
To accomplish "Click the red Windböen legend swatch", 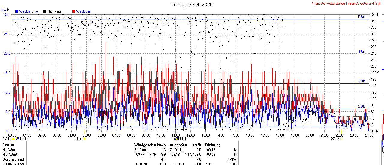I will click(73, 11).
